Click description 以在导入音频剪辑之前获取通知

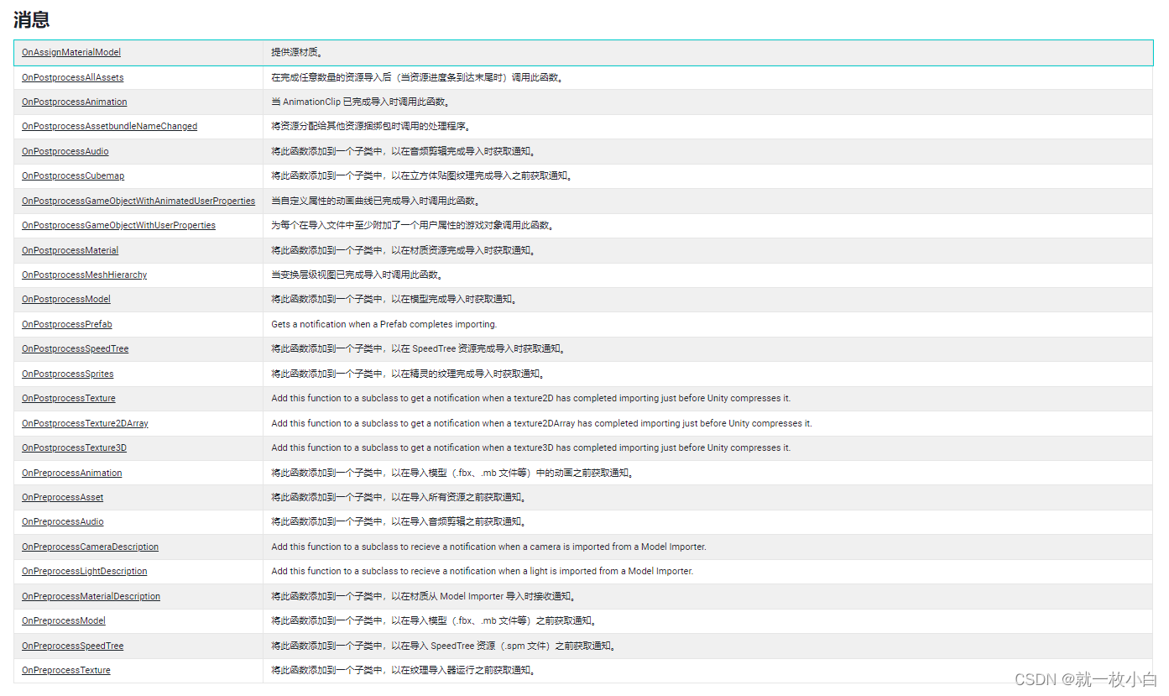(x=399, y=521)
